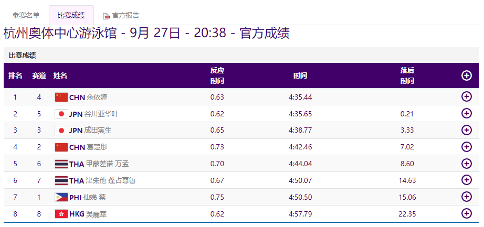This screenshot has height=227, width=484.
Task: Open the 官方报告 tab
Action: (125, 16)
